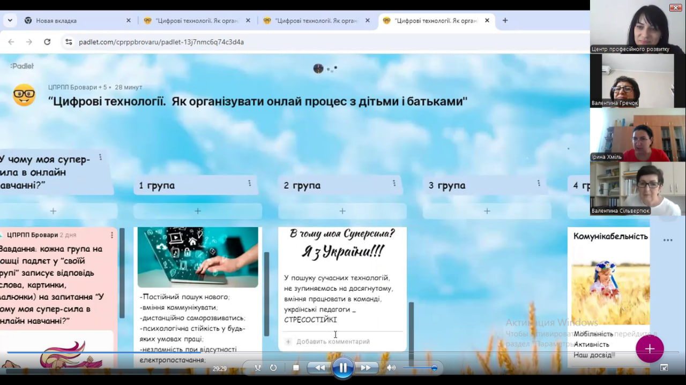The image size is (686, 385).
Task: Reload the Padlet page
Action: (x=47, y=42)
